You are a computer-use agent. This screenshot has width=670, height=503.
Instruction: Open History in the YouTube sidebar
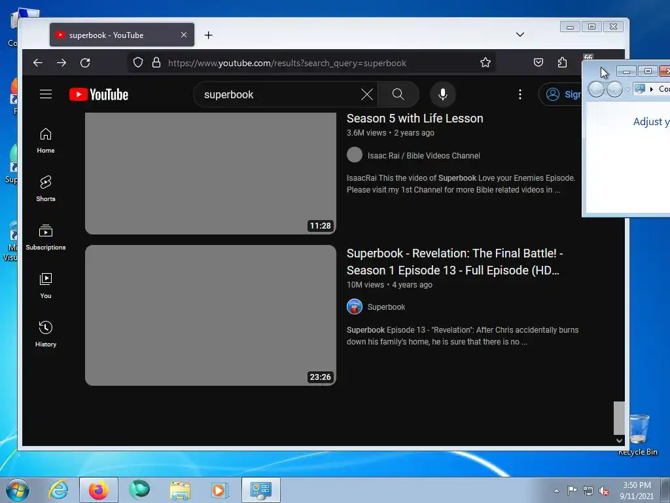(46, 334)
